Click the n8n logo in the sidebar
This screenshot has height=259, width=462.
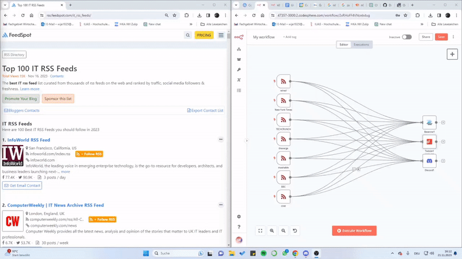tap(239, 37)
